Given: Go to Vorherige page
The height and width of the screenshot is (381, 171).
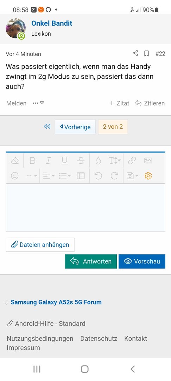Looking at the screenshot, I should pyautogui.click(x=75, y=127).
